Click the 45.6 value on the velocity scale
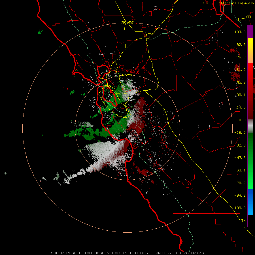This screenshot has height=255, width=255. [x=241, y=82]
